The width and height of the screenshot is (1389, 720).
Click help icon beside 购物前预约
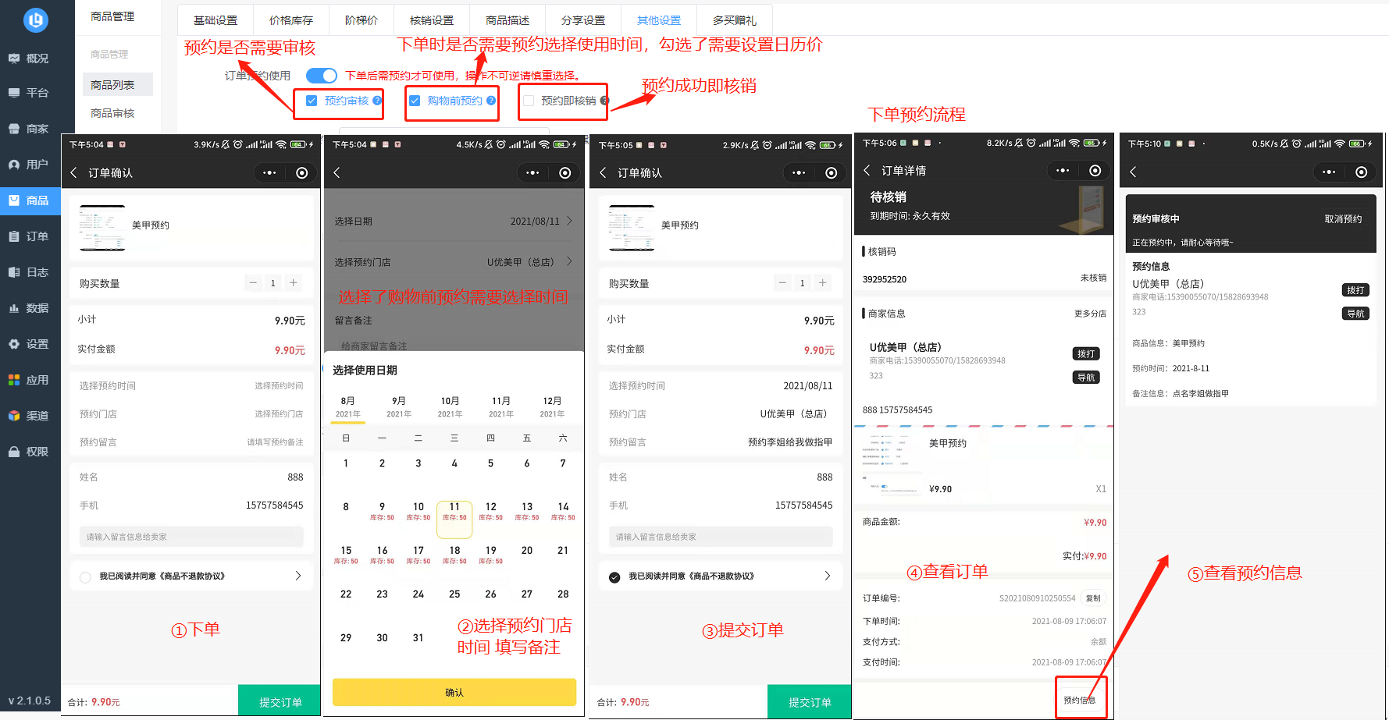491,101
